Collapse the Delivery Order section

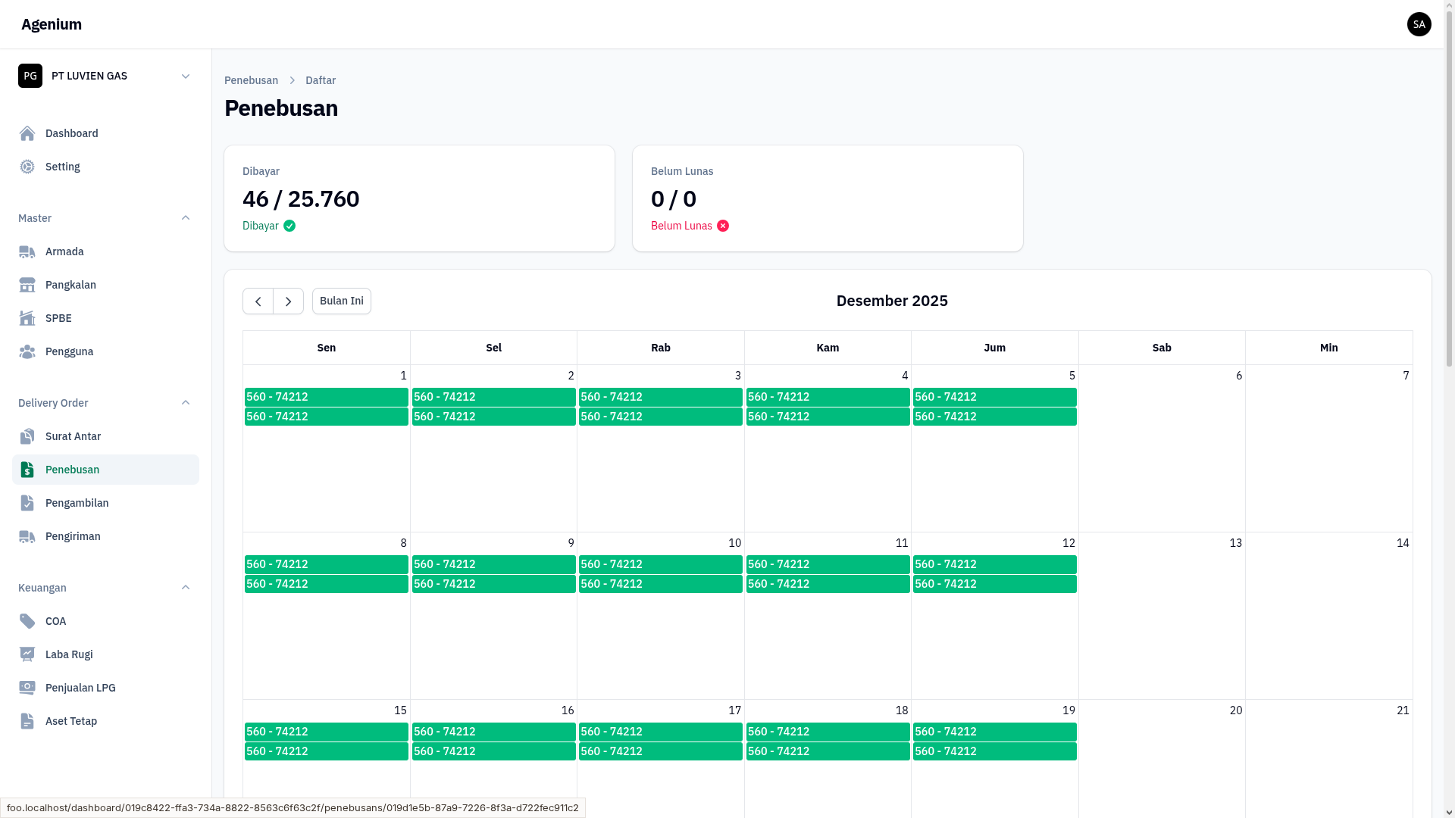186,403
